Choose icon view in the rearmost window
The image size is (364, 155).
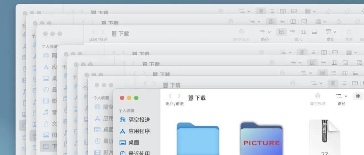[261, 11]
